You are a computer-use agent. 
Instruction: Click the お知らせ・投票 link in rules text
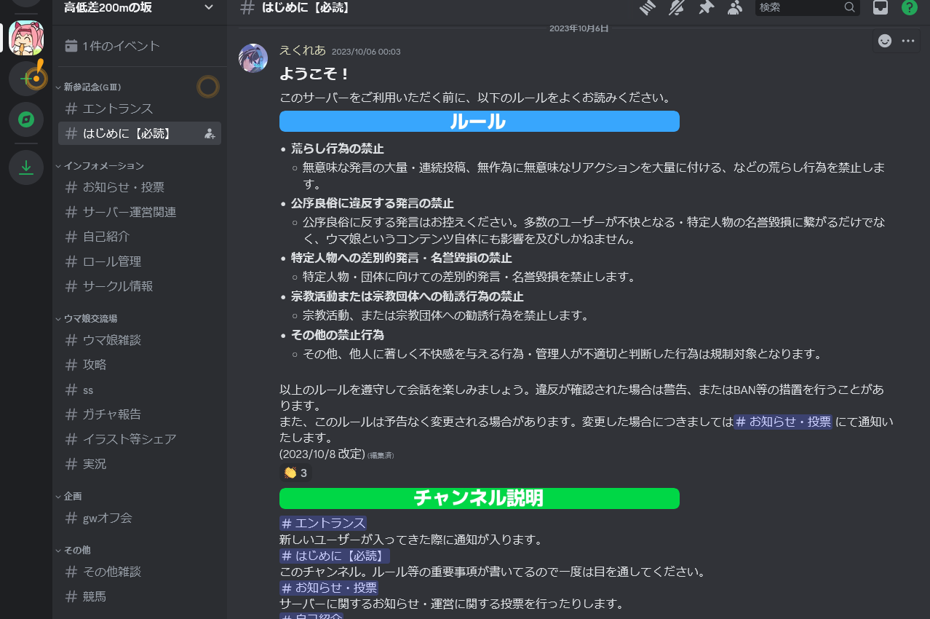pos(783,422)
